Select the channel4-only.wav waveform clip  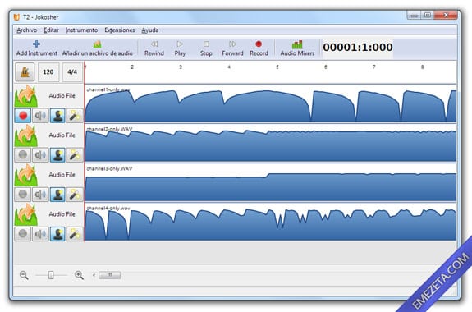[271, 223]
